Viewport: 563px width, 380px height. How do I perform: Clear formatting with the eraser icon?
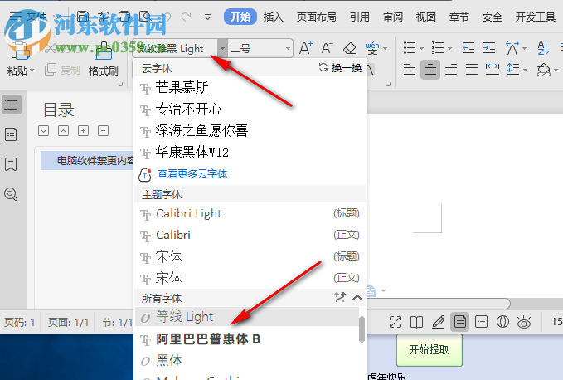(349, 48)
